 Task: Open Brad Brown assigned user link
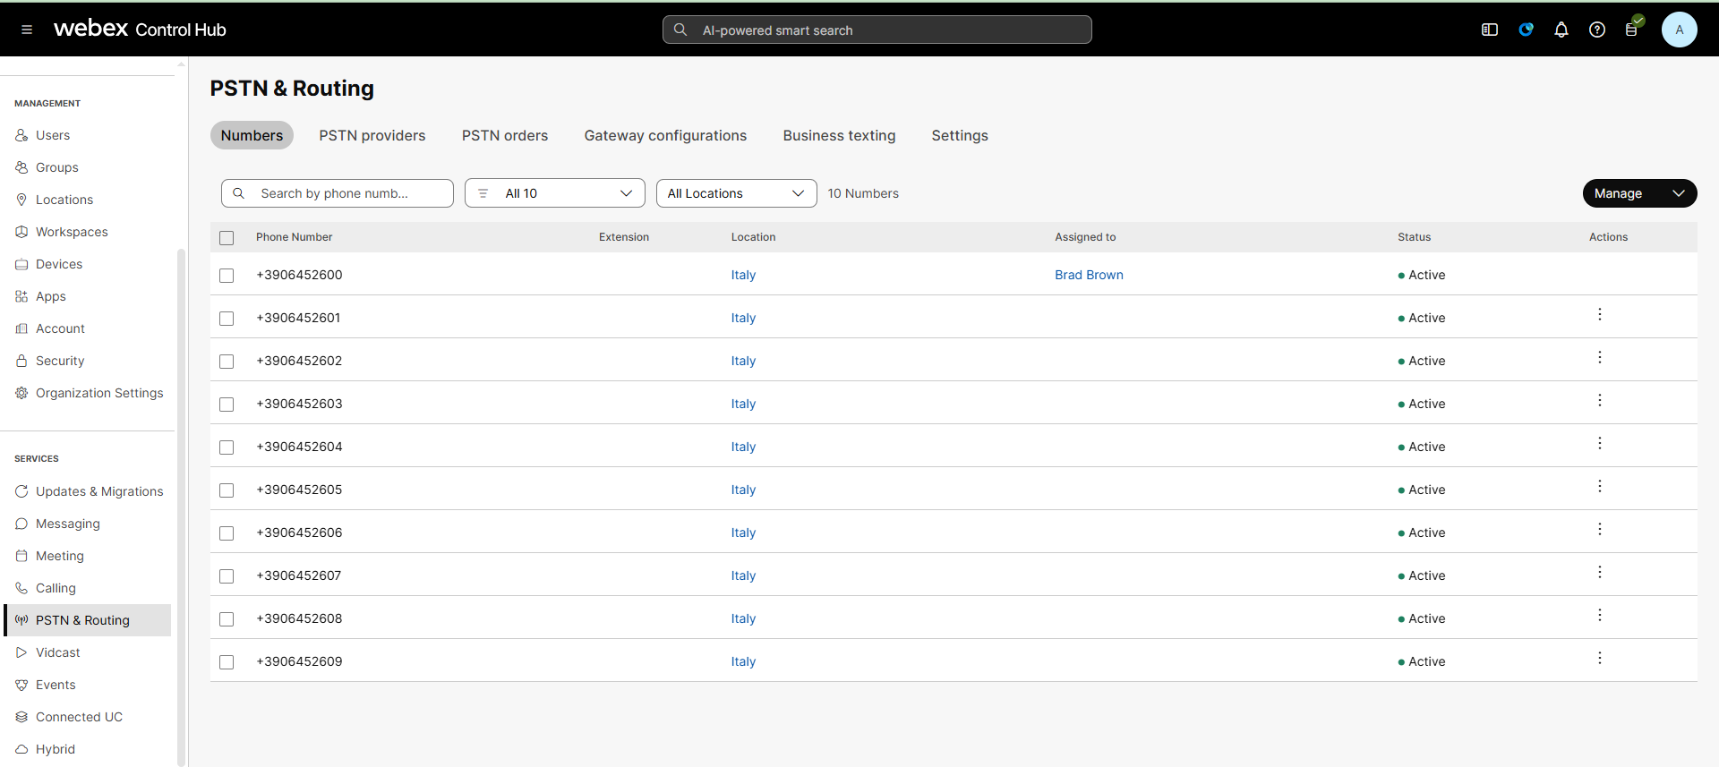point(1088,276)
